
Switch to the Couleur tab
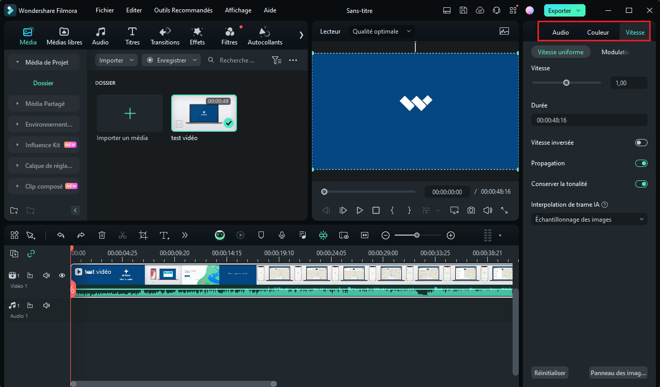pyautogui.click(x=598, y=33)
